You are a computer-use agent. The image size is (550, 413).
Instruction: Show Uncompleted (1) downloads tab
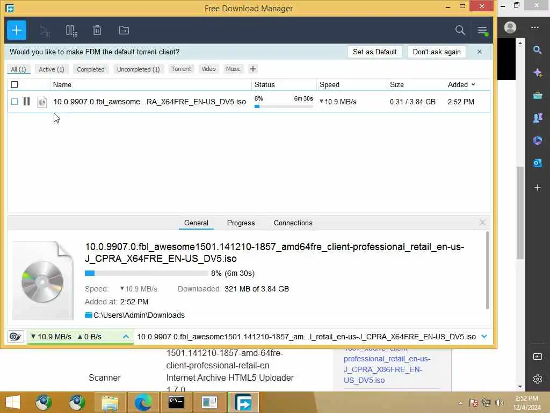point(138,69)
